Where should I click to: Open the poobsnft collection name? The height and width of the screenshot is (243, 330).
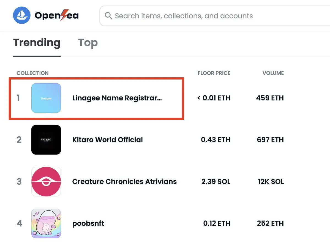(x=88, y=223)
